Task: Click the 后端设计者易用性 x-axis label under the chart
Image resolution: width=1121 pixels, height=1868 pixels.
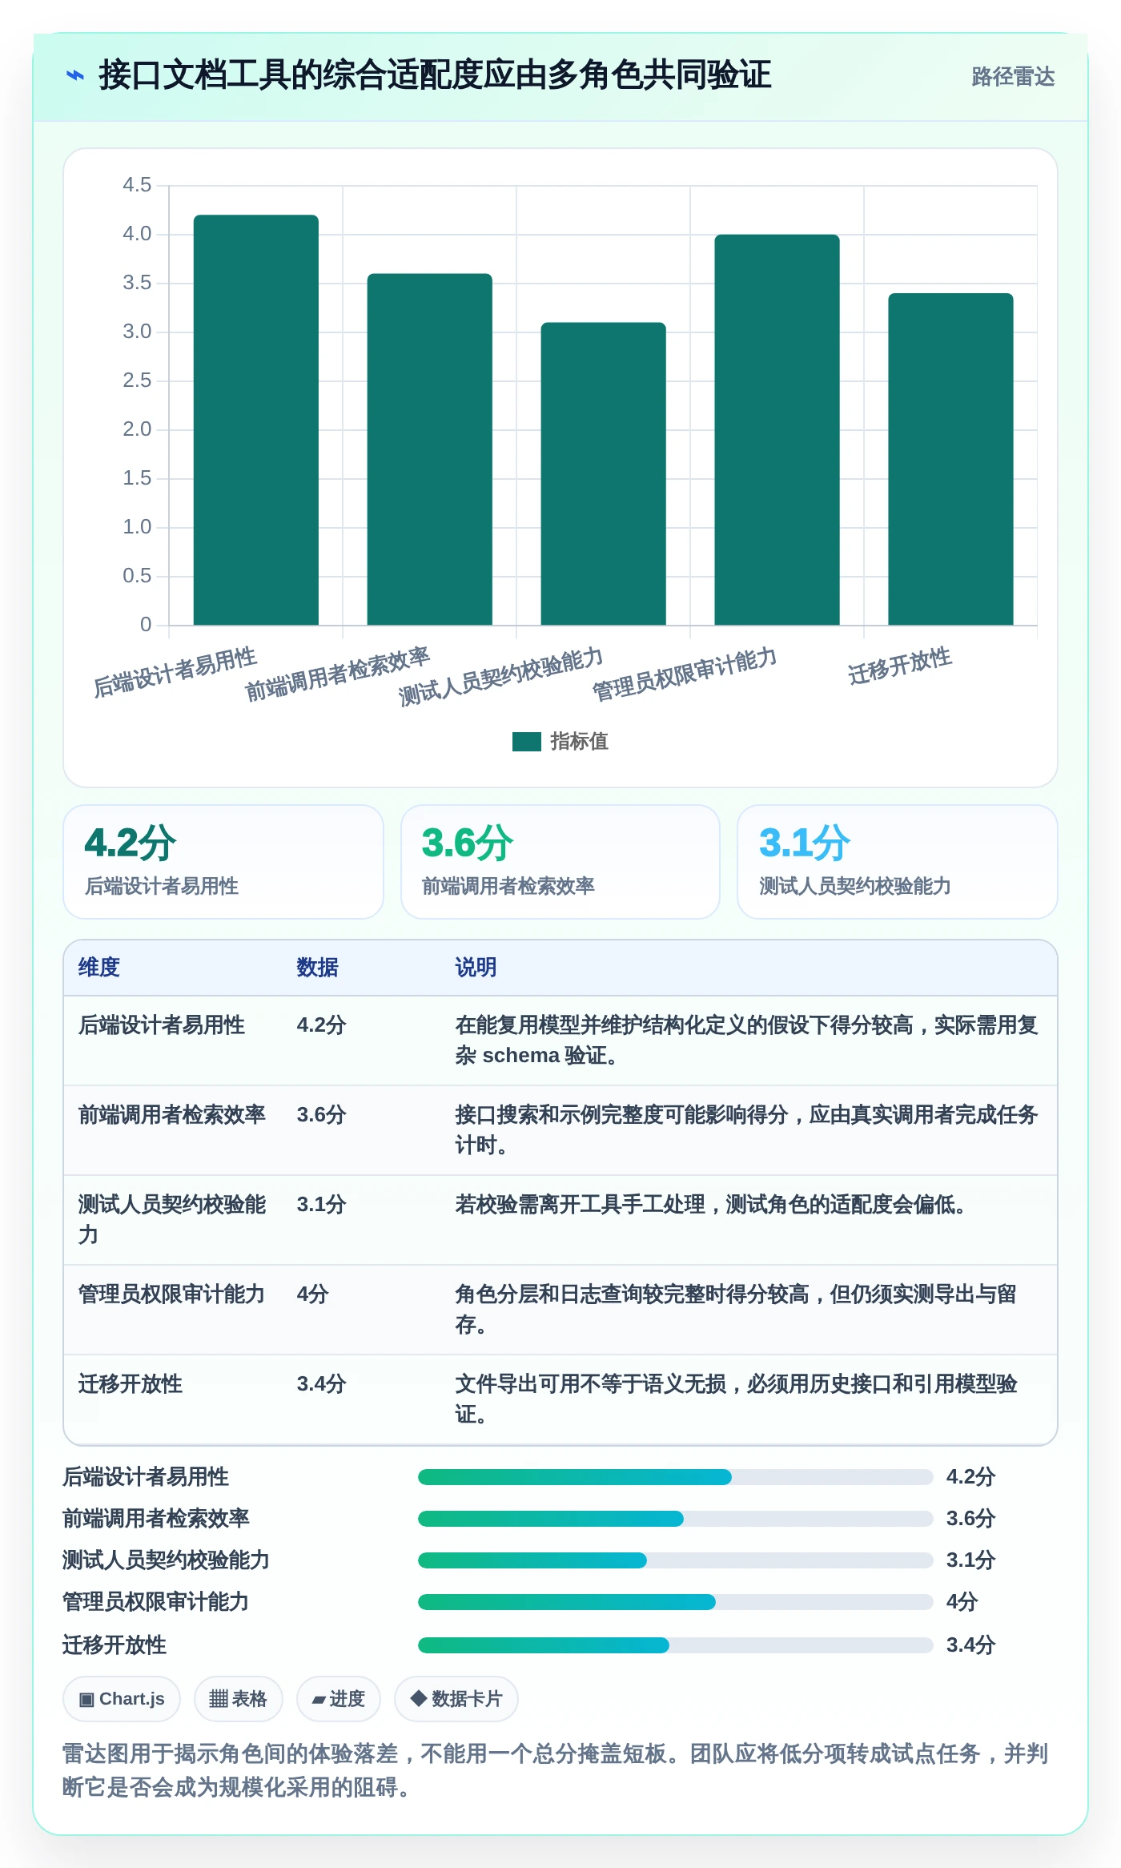Action: (x=175, y=672)
